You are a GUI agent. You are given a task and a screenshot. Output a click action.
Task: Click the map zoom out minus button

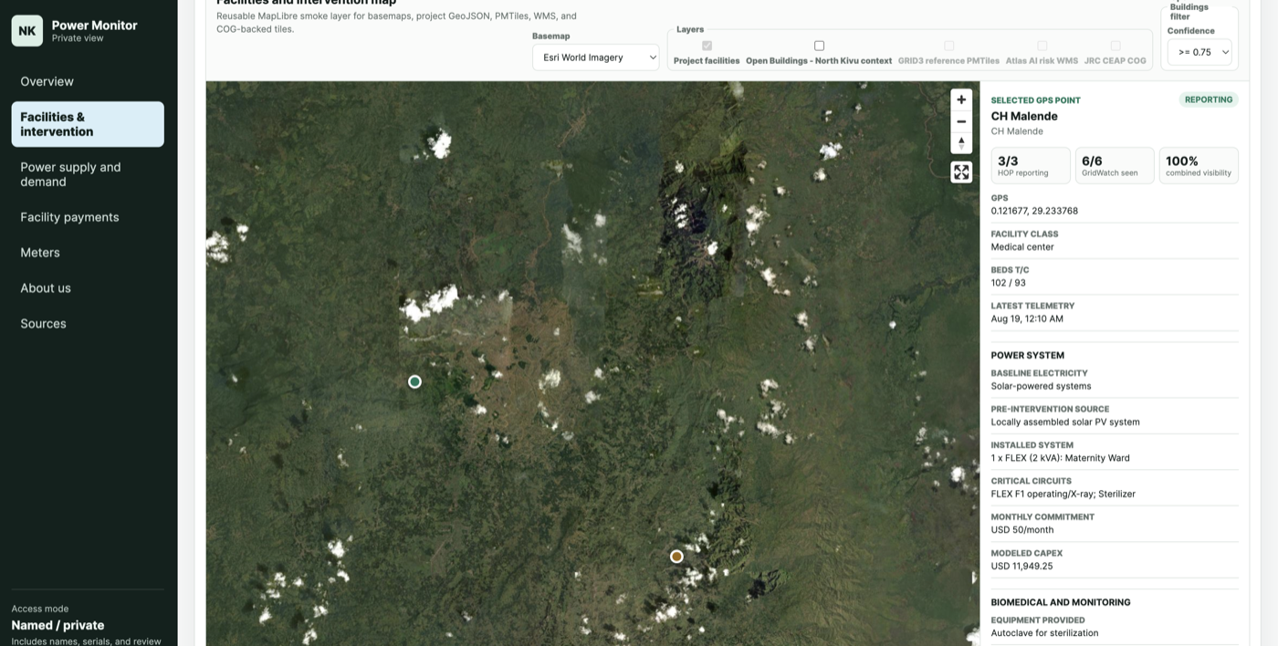pyautogui.click(x=961, y=121)
